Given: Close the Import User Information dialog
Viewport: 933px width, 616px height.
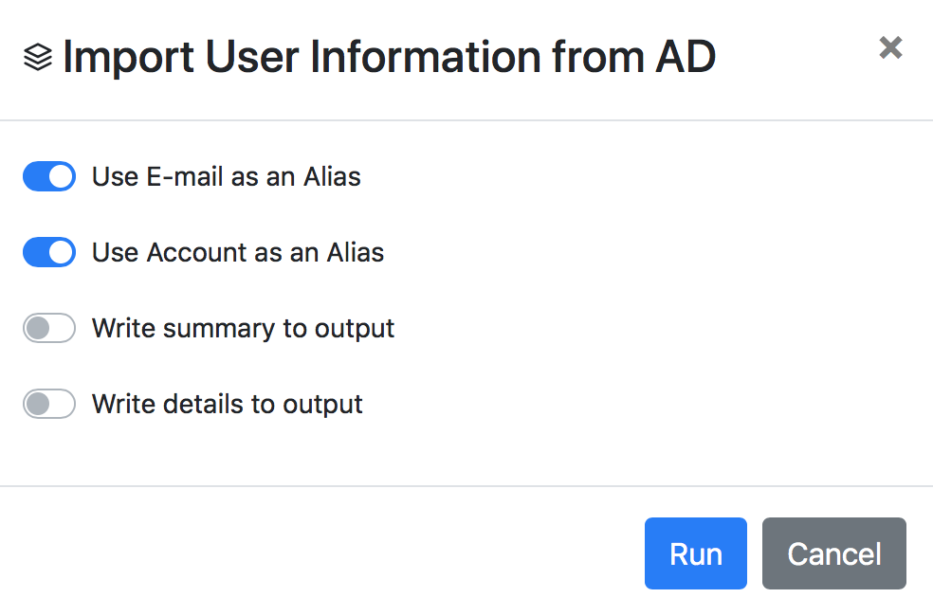Looking at the screenshot, I should tap(890, 47).
